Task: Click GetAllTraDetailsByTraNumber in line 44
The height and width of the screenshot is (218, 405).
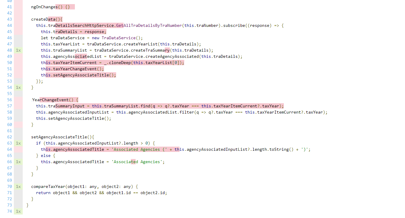Action: [149, 25]
